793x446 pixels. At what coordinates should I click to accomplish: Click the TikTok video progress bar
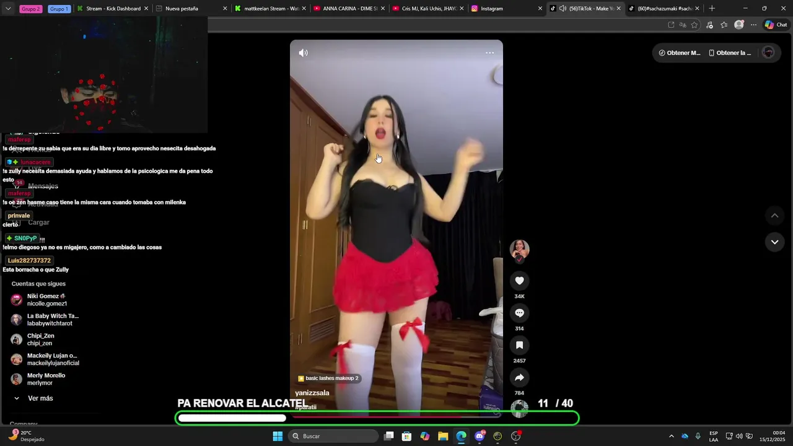396,417
